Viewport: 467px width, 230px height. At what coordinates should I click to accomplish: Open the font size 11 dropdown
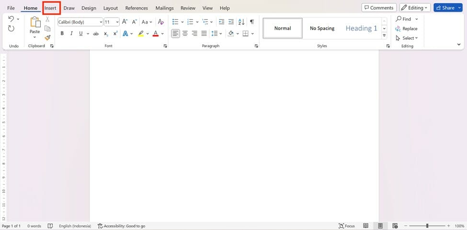(117, 22)
